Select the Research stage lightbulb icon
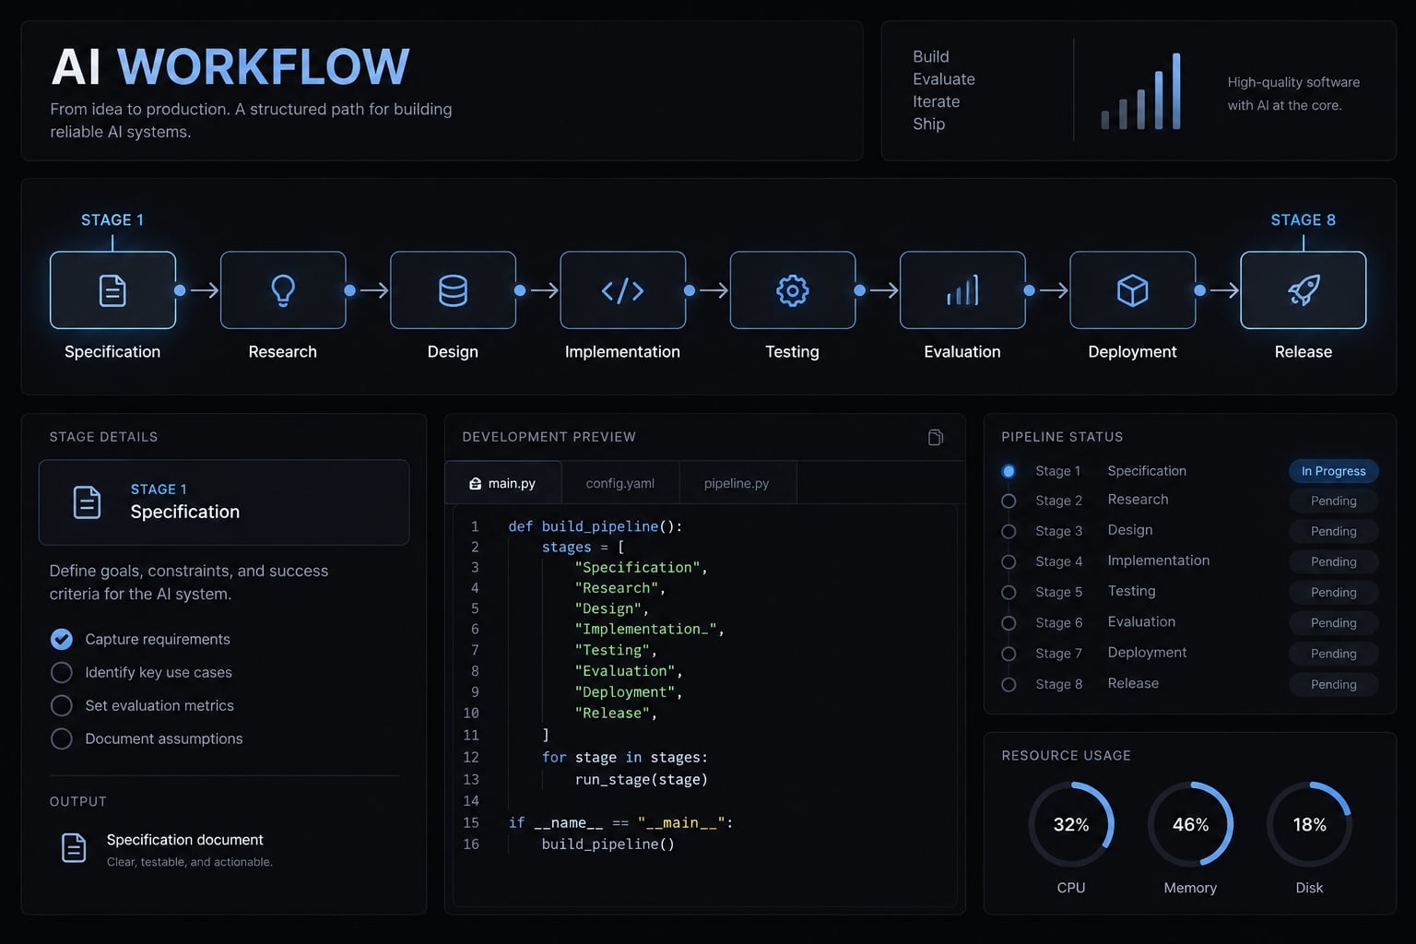 283,290
